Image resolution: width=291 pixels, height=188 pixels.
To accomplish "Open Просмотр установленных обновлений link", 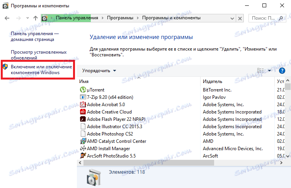I will click(39, 55).
